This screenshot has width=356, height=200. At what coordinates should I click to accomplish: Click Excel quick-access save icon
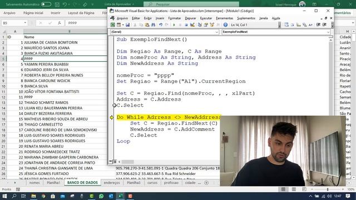(57, 4)
